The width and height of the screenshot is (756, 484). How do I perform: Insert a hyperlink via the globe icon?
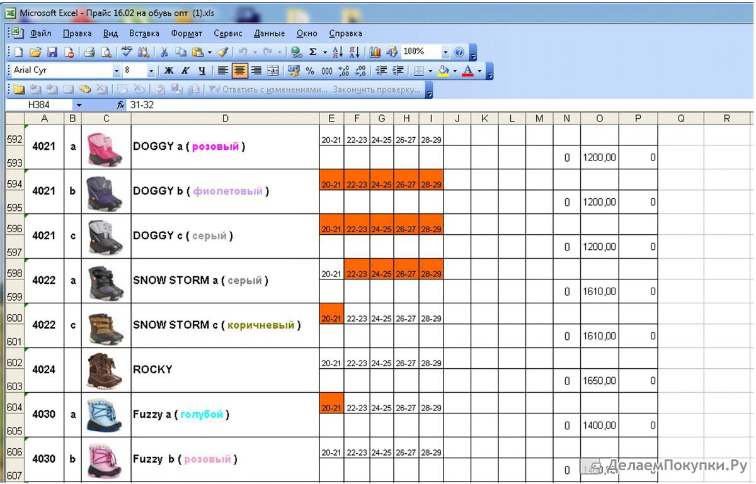296,52
